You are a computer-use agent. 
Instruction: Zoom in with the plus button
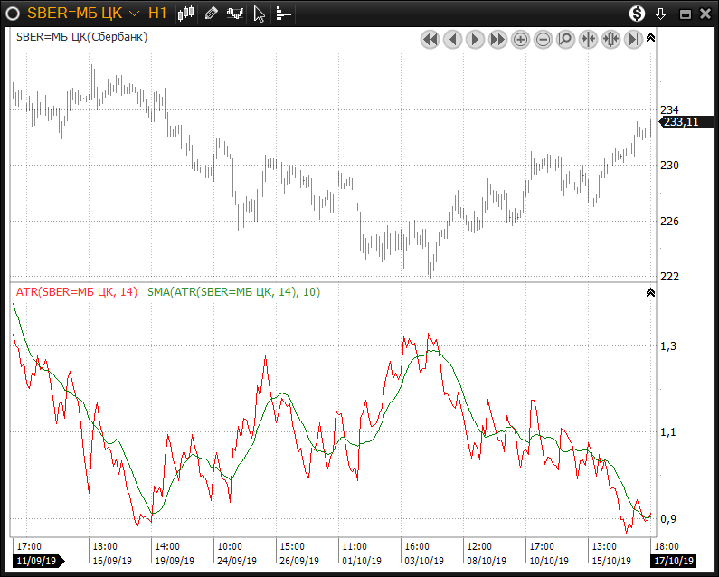[x=521, y=39]
